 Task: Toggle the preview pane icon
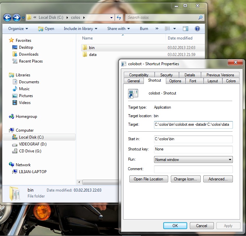point(186,29)
